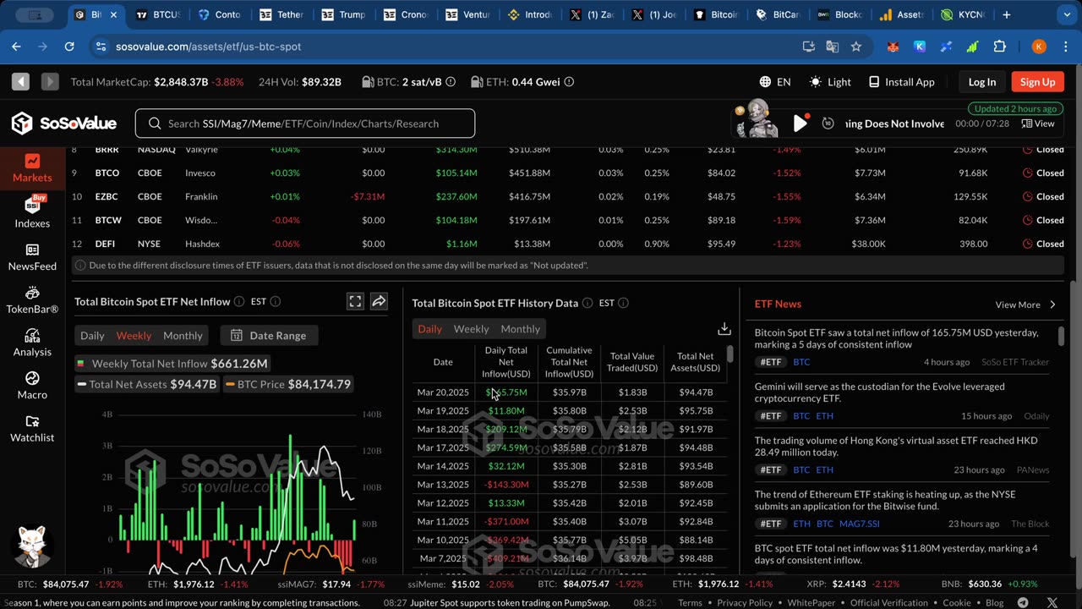Click info icon next to BTC sat/vB

point(451,82)
